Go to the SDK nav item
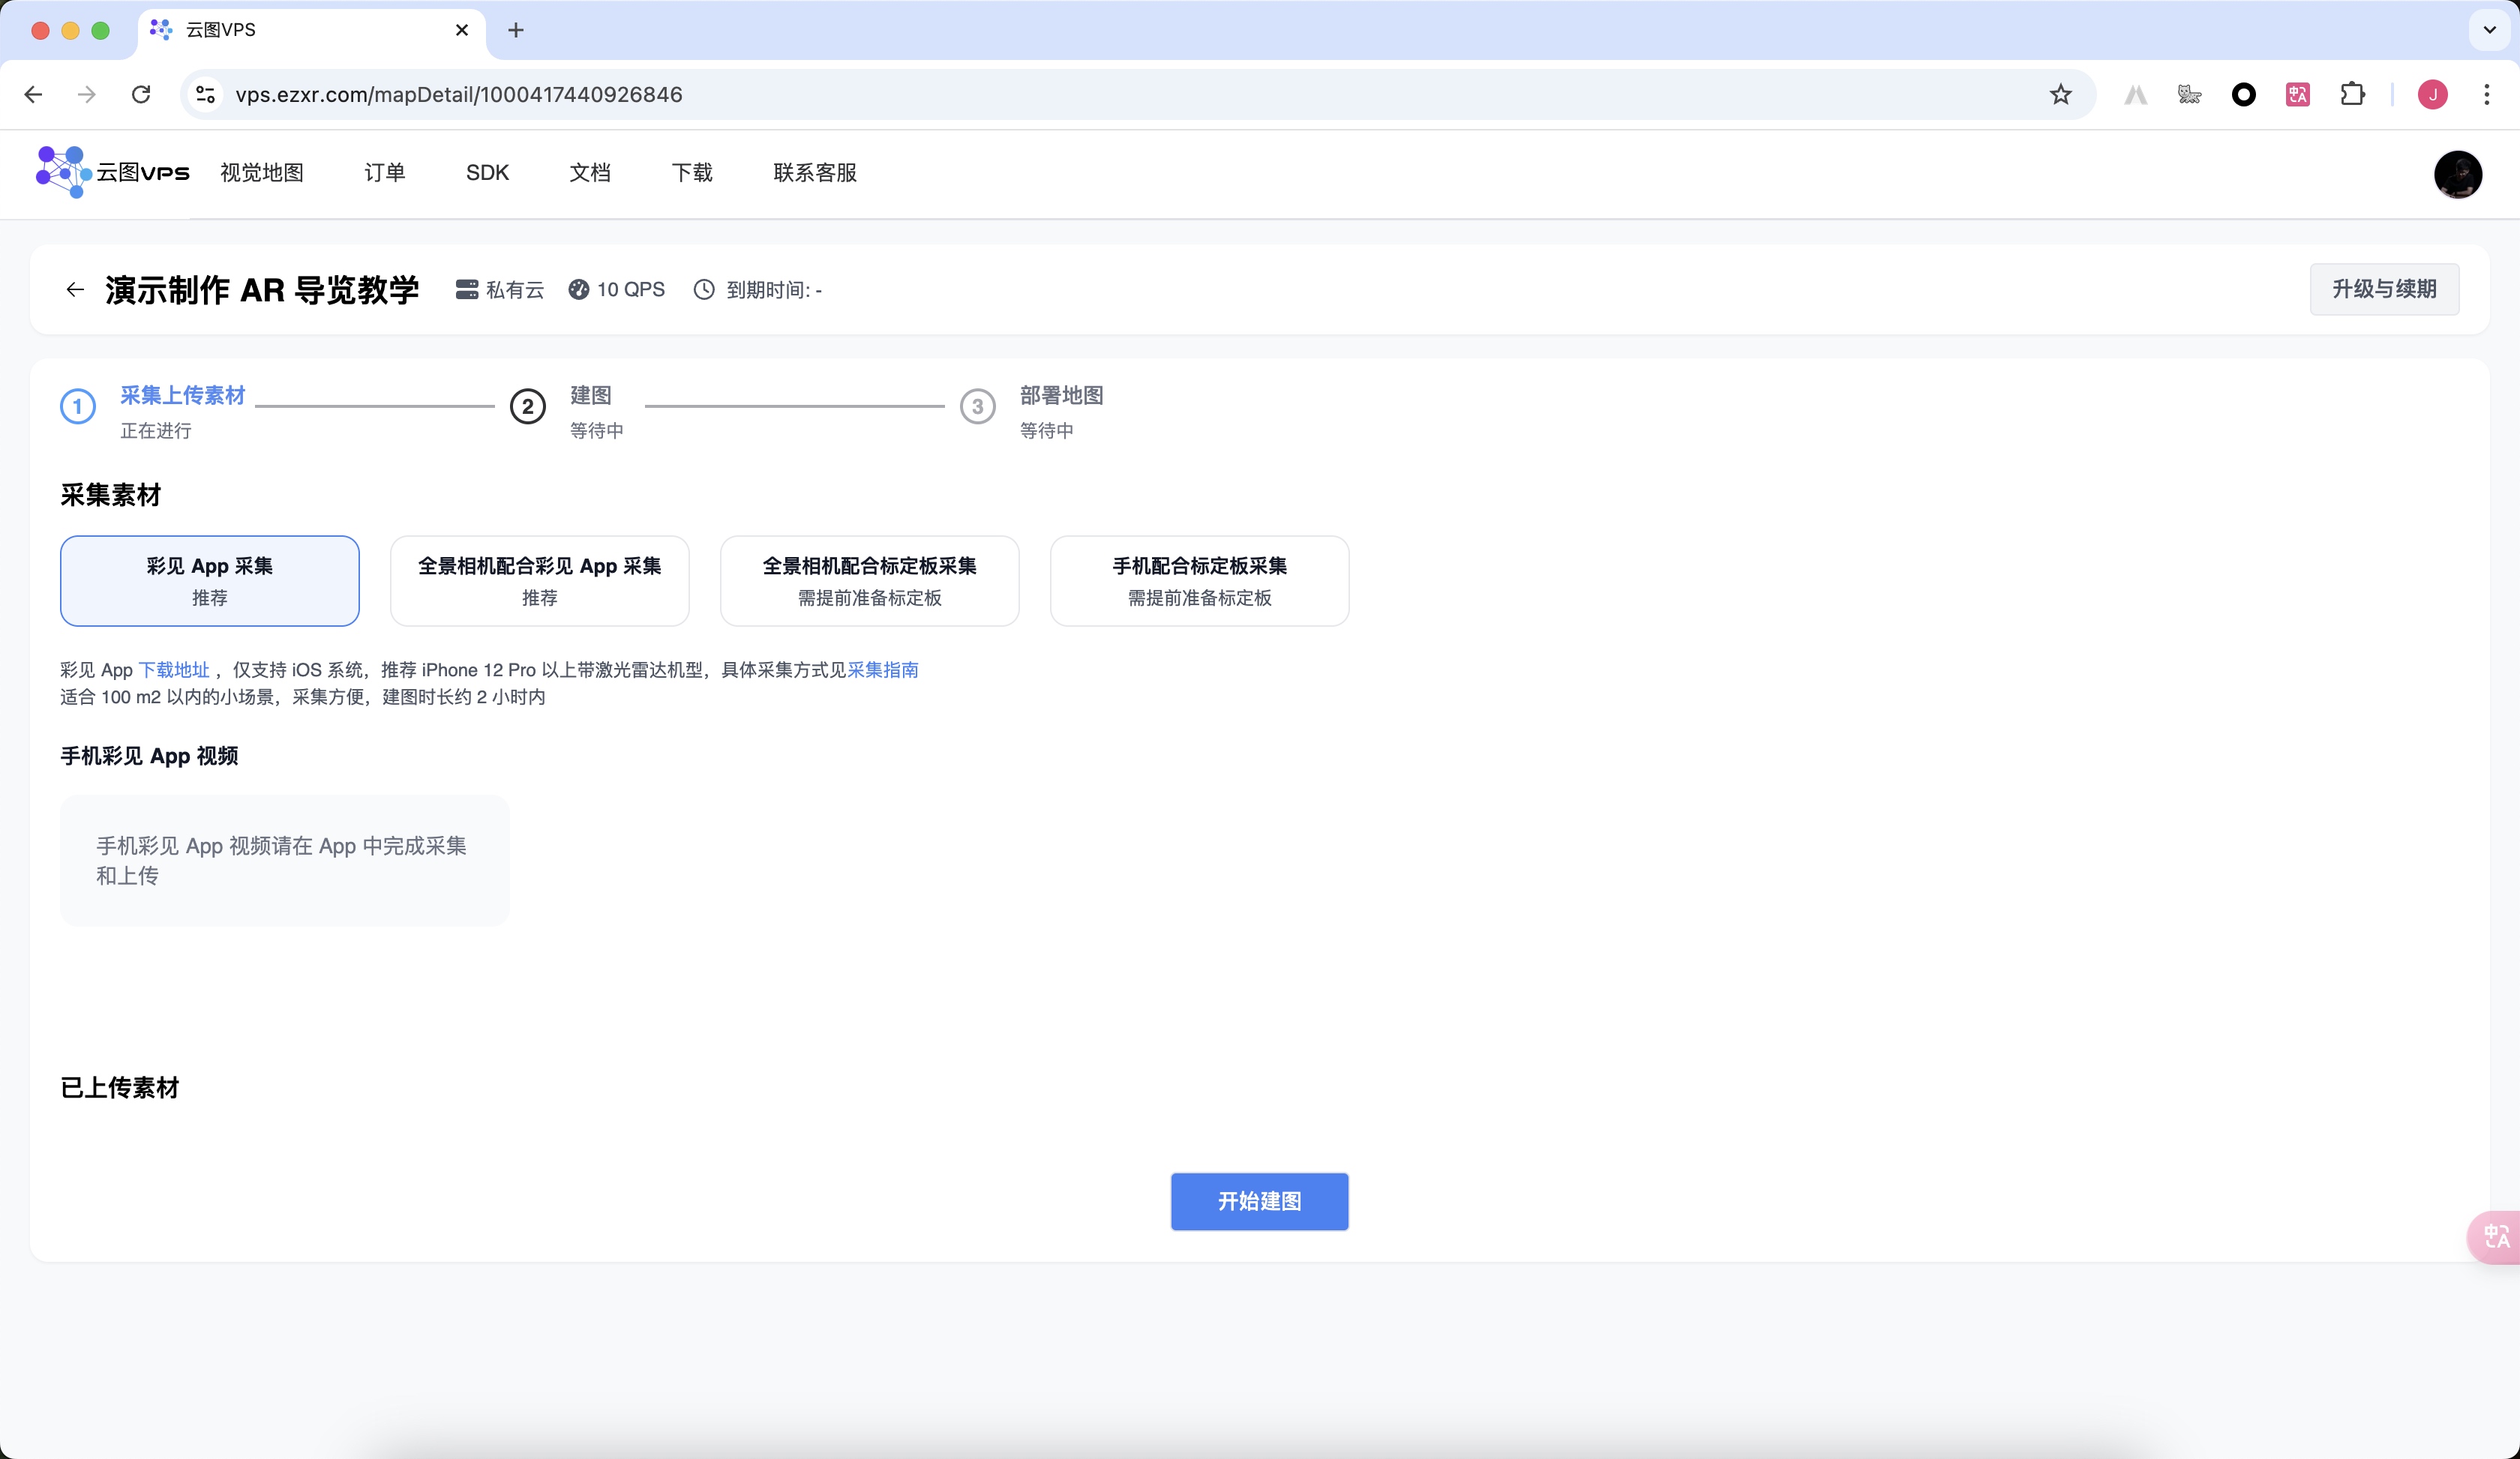The image size is (2520, 1459). coord(487,173)
